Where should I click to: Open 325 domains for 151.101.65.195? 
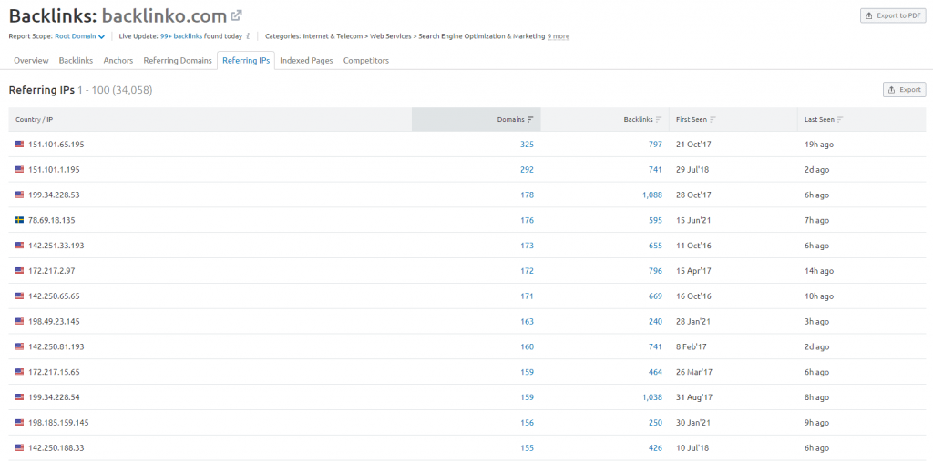(527, 145)
